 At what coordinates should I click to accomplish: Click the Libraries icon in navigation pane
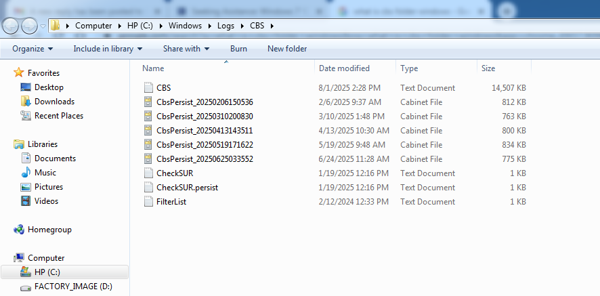point(19,144)
